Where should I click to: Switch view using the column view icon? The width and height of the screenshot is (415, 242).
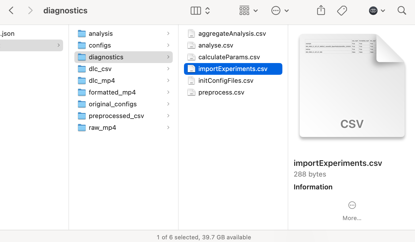[x=196, y=11]
